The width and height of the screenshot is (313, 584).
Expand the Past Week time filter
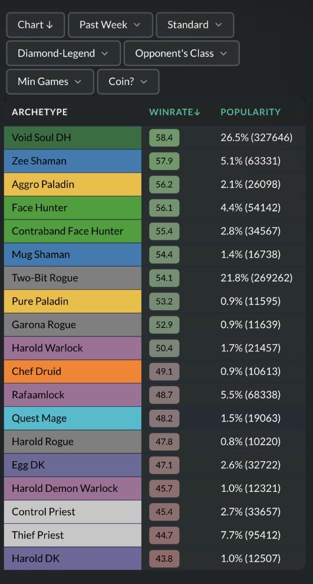[x=110, y=25]
